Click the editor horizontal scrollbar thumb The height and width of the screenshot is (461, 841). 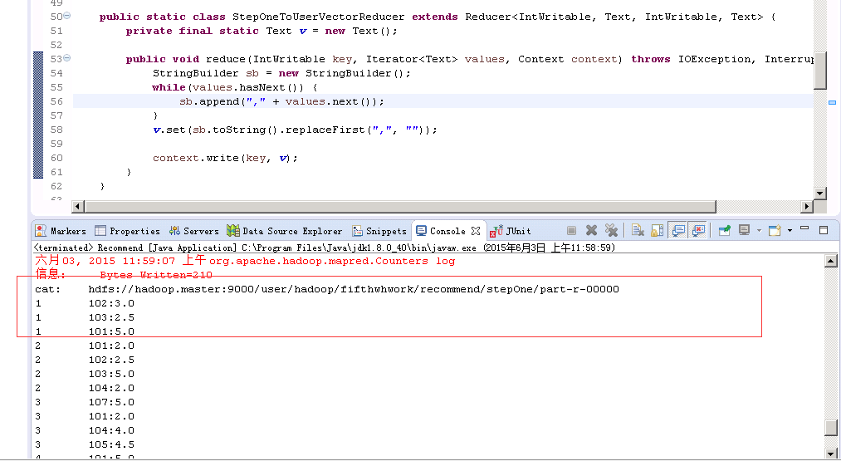[400, 207]
